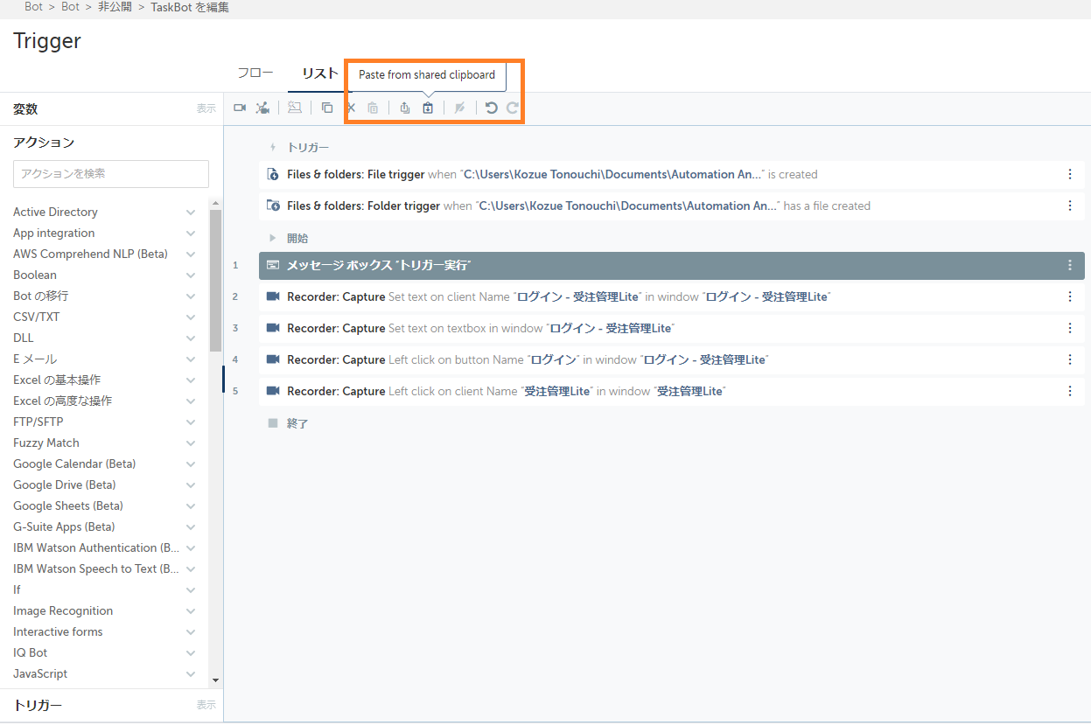Click the IQ Bot action group
This screenshot has height=725, width=1091.
[x=105, y=652]
